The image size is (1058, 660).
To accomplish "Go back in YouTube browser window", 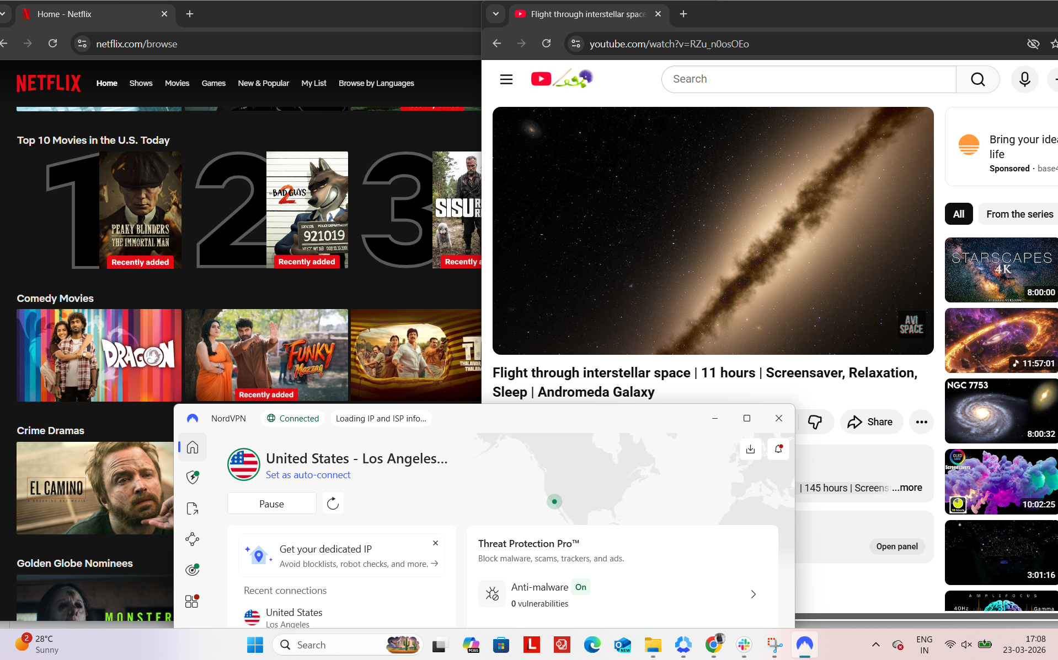I will tap(497, 44).
